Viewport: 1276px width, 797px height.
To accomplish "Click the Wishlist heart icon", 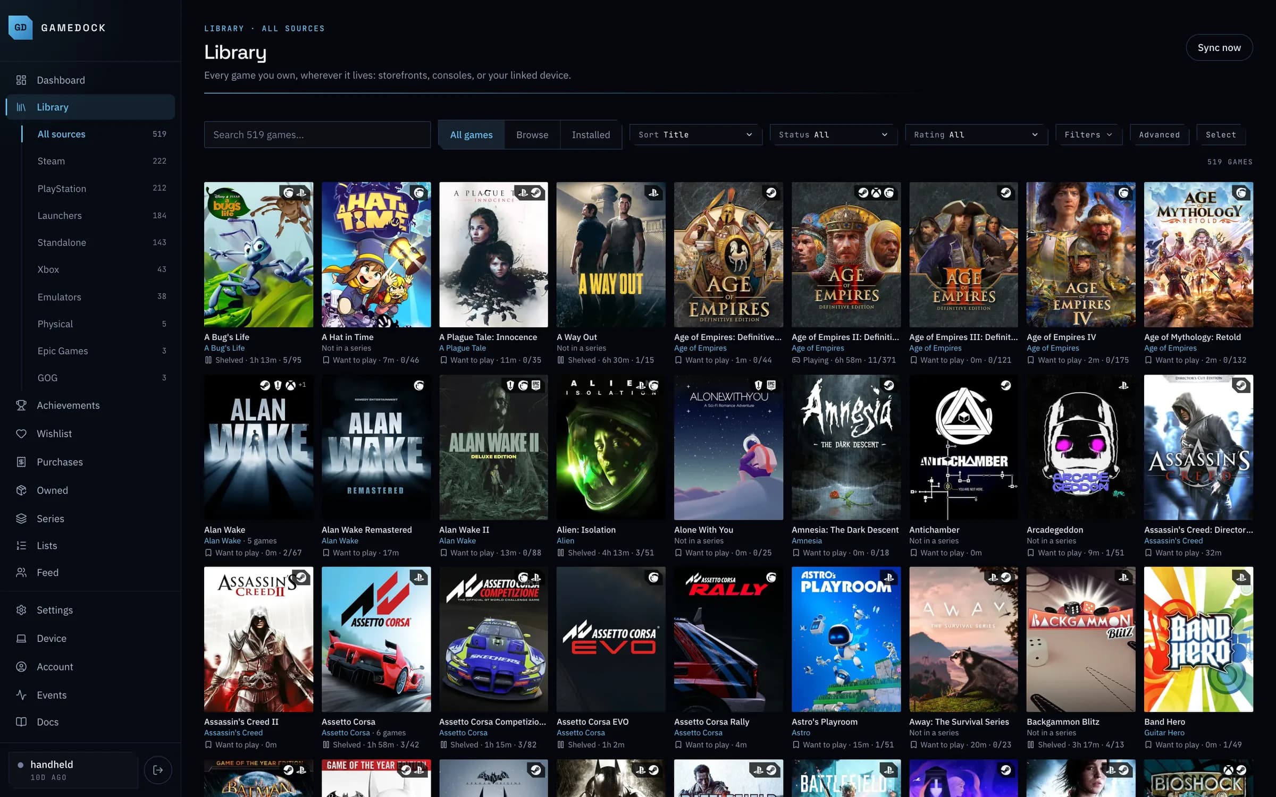I will [x=21, y=434].
